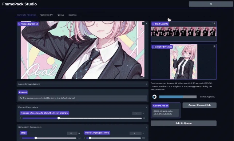Switch to the Generate (F1) tab

[x=47, y=15]
